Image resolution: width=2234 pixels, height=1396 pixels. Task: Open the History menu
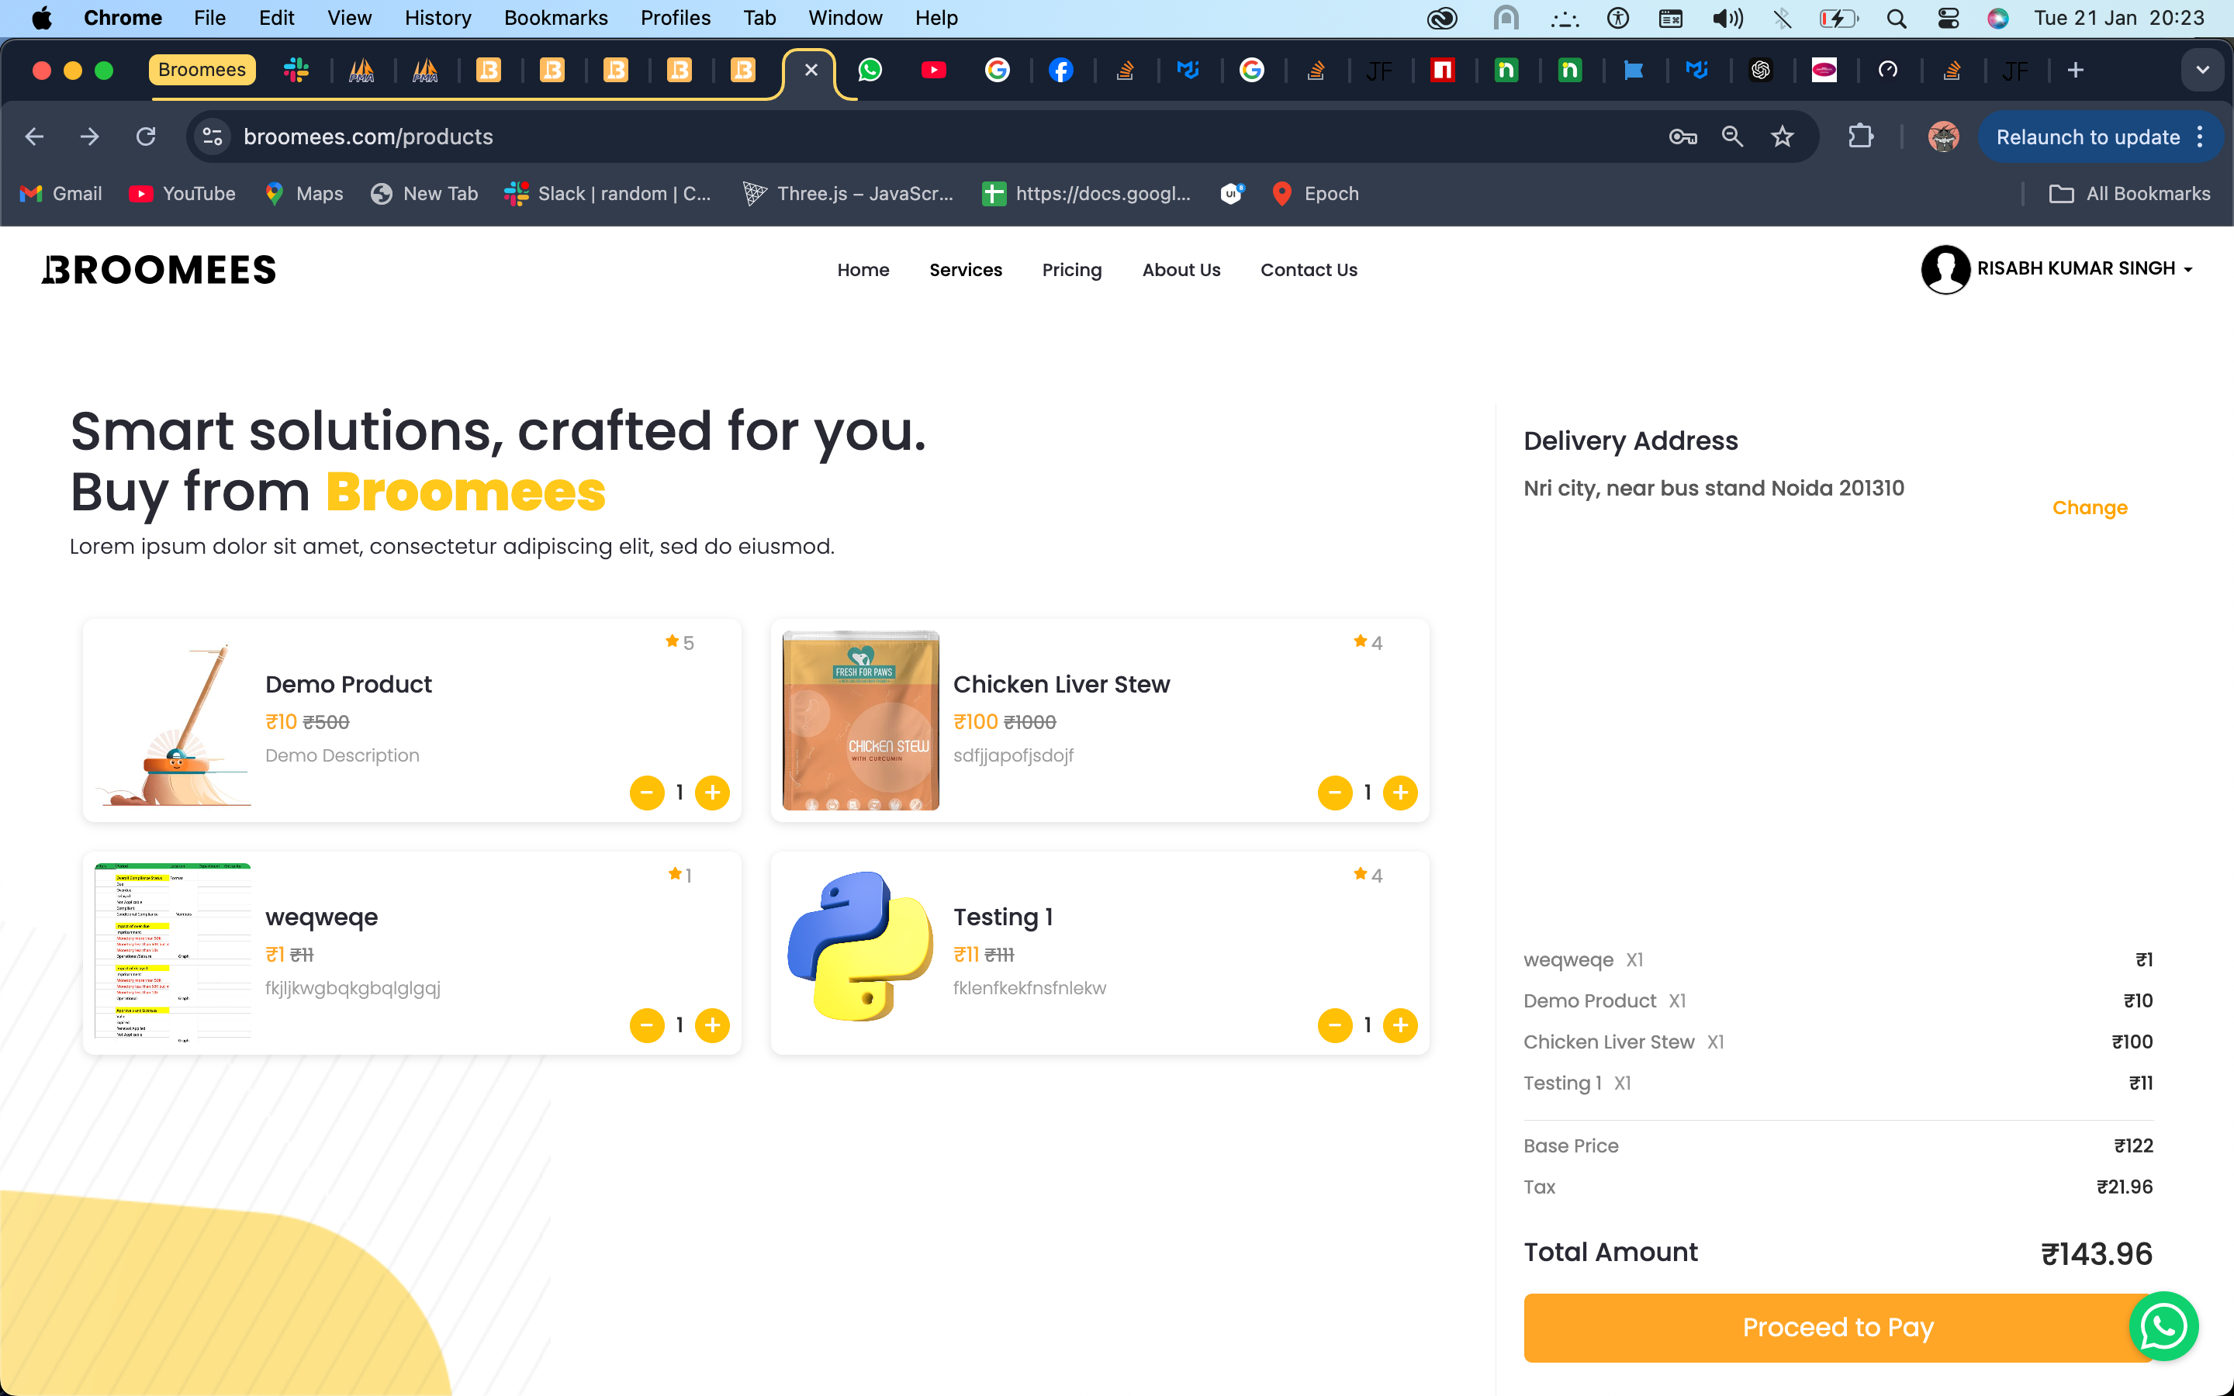[x=437, y=18]
